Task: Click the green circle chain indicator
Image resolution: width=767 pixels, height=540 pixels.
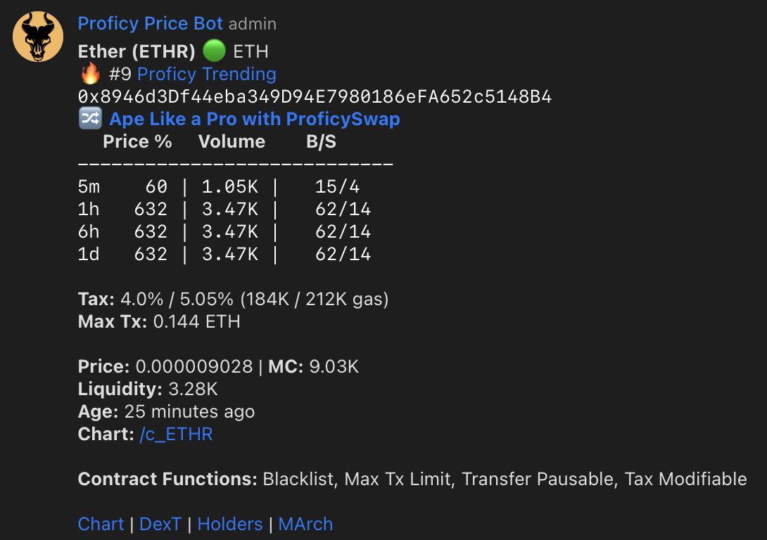Action: coord(214,51)
